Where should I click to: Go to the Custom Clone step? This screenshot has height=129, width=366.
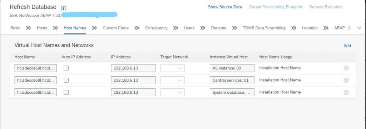coord(115,28)
